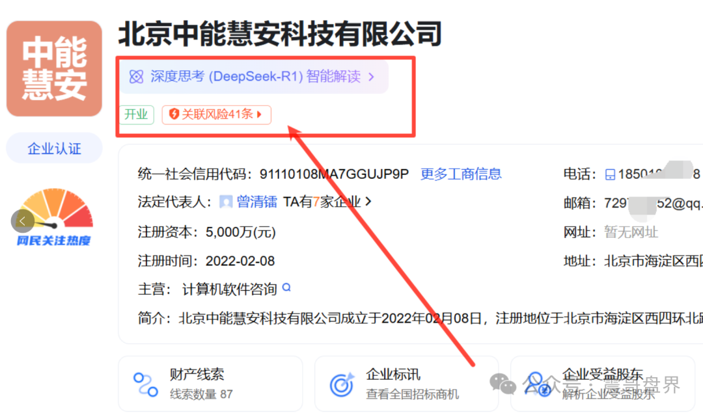Click the 企业受益股东 person icon
The image size is (703, 413).
click(538, 384)
